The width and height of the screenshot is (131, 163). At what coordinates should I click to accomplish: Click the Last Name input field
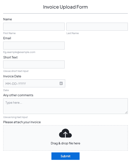[x=97, y=27]
